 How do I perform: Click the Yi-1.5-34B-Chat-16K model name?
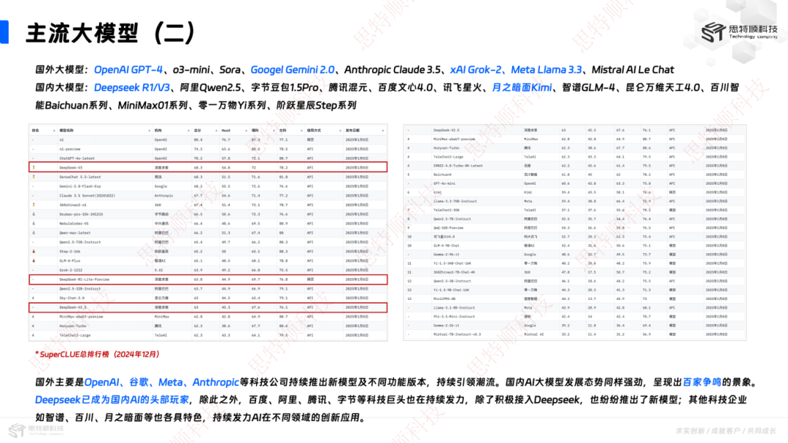coord(452,263)
